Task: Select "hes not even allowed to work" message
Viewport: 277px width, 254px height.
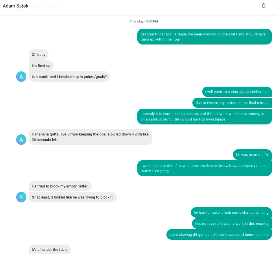Action: pyautogui.click(x=232, y=224)
